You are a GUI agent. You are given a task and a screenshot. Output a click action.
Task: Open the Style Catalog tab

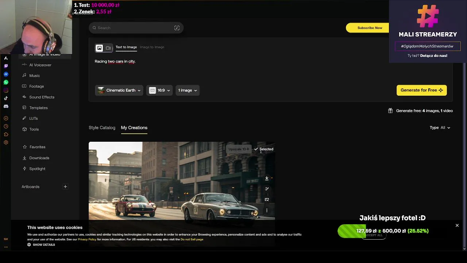(102, 127)
